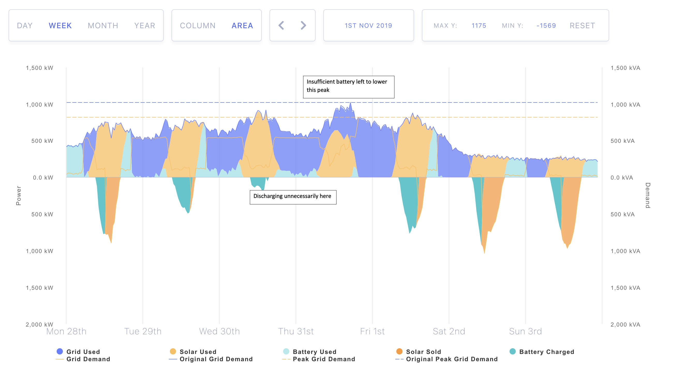
Task: Go to the previous week with left chevron
Action: [x=281, y=25]
